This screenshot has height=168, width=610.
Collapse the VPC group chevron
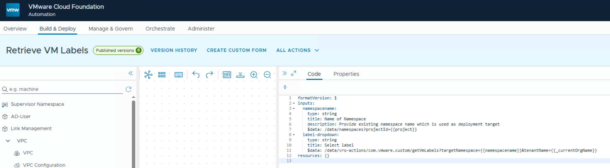[x=8, y=141]
